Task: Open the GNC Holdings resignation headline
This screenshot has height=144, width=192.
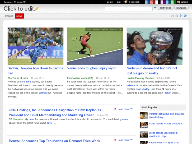Action: [55, 113]
